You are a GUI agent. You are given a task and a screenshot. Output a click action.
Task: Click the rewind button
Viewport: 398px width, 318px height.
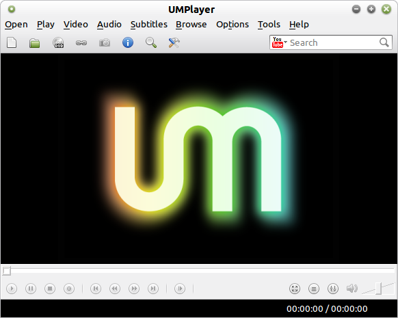tap(115, 289)
